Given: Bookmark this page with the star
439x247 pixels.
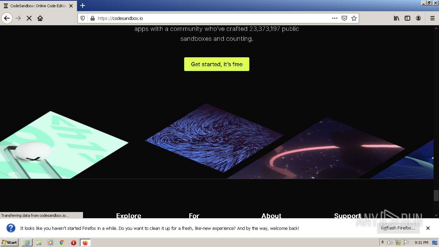Looking at the screenshot, I should tap(354, 18).
